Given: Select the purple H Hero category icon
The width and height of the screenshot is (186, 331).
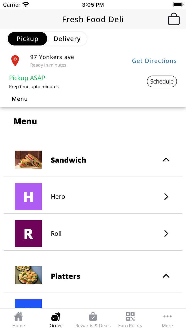Looking at the screenshot, I should [28, 196].
